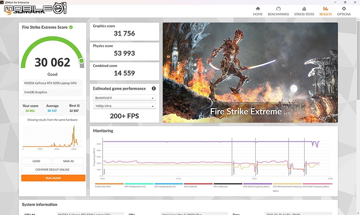Toggle the CPU Temperature legend series

tap(138, 185)
